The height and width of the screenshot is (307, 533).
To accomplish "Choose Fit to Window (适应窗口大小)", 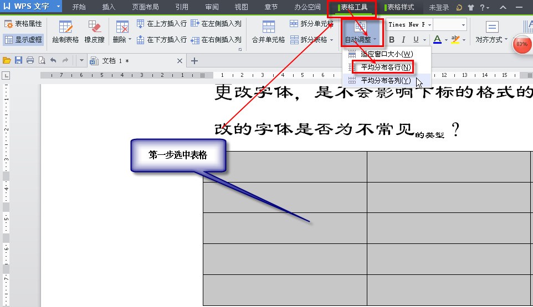I will coord(387,54).
